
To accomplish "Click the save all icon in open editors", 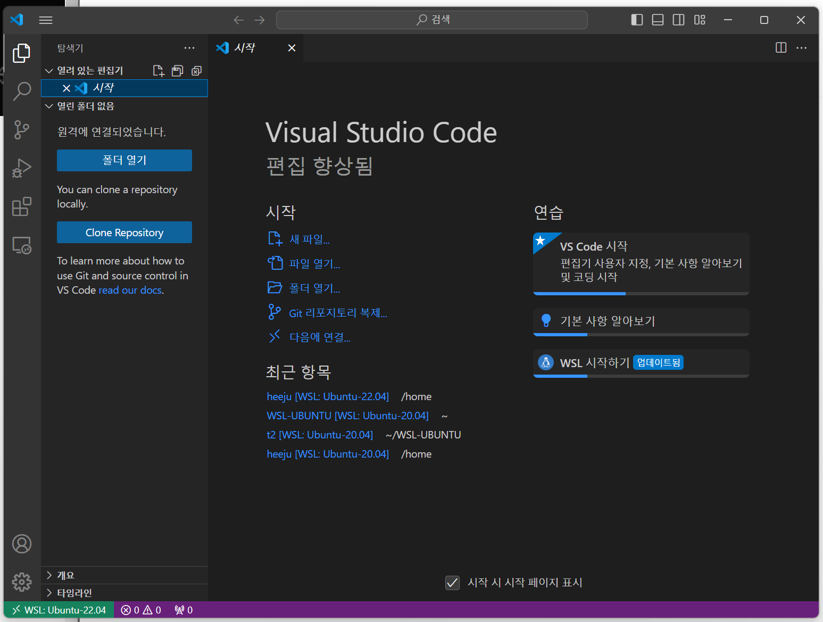I will (x=178, y=71).
